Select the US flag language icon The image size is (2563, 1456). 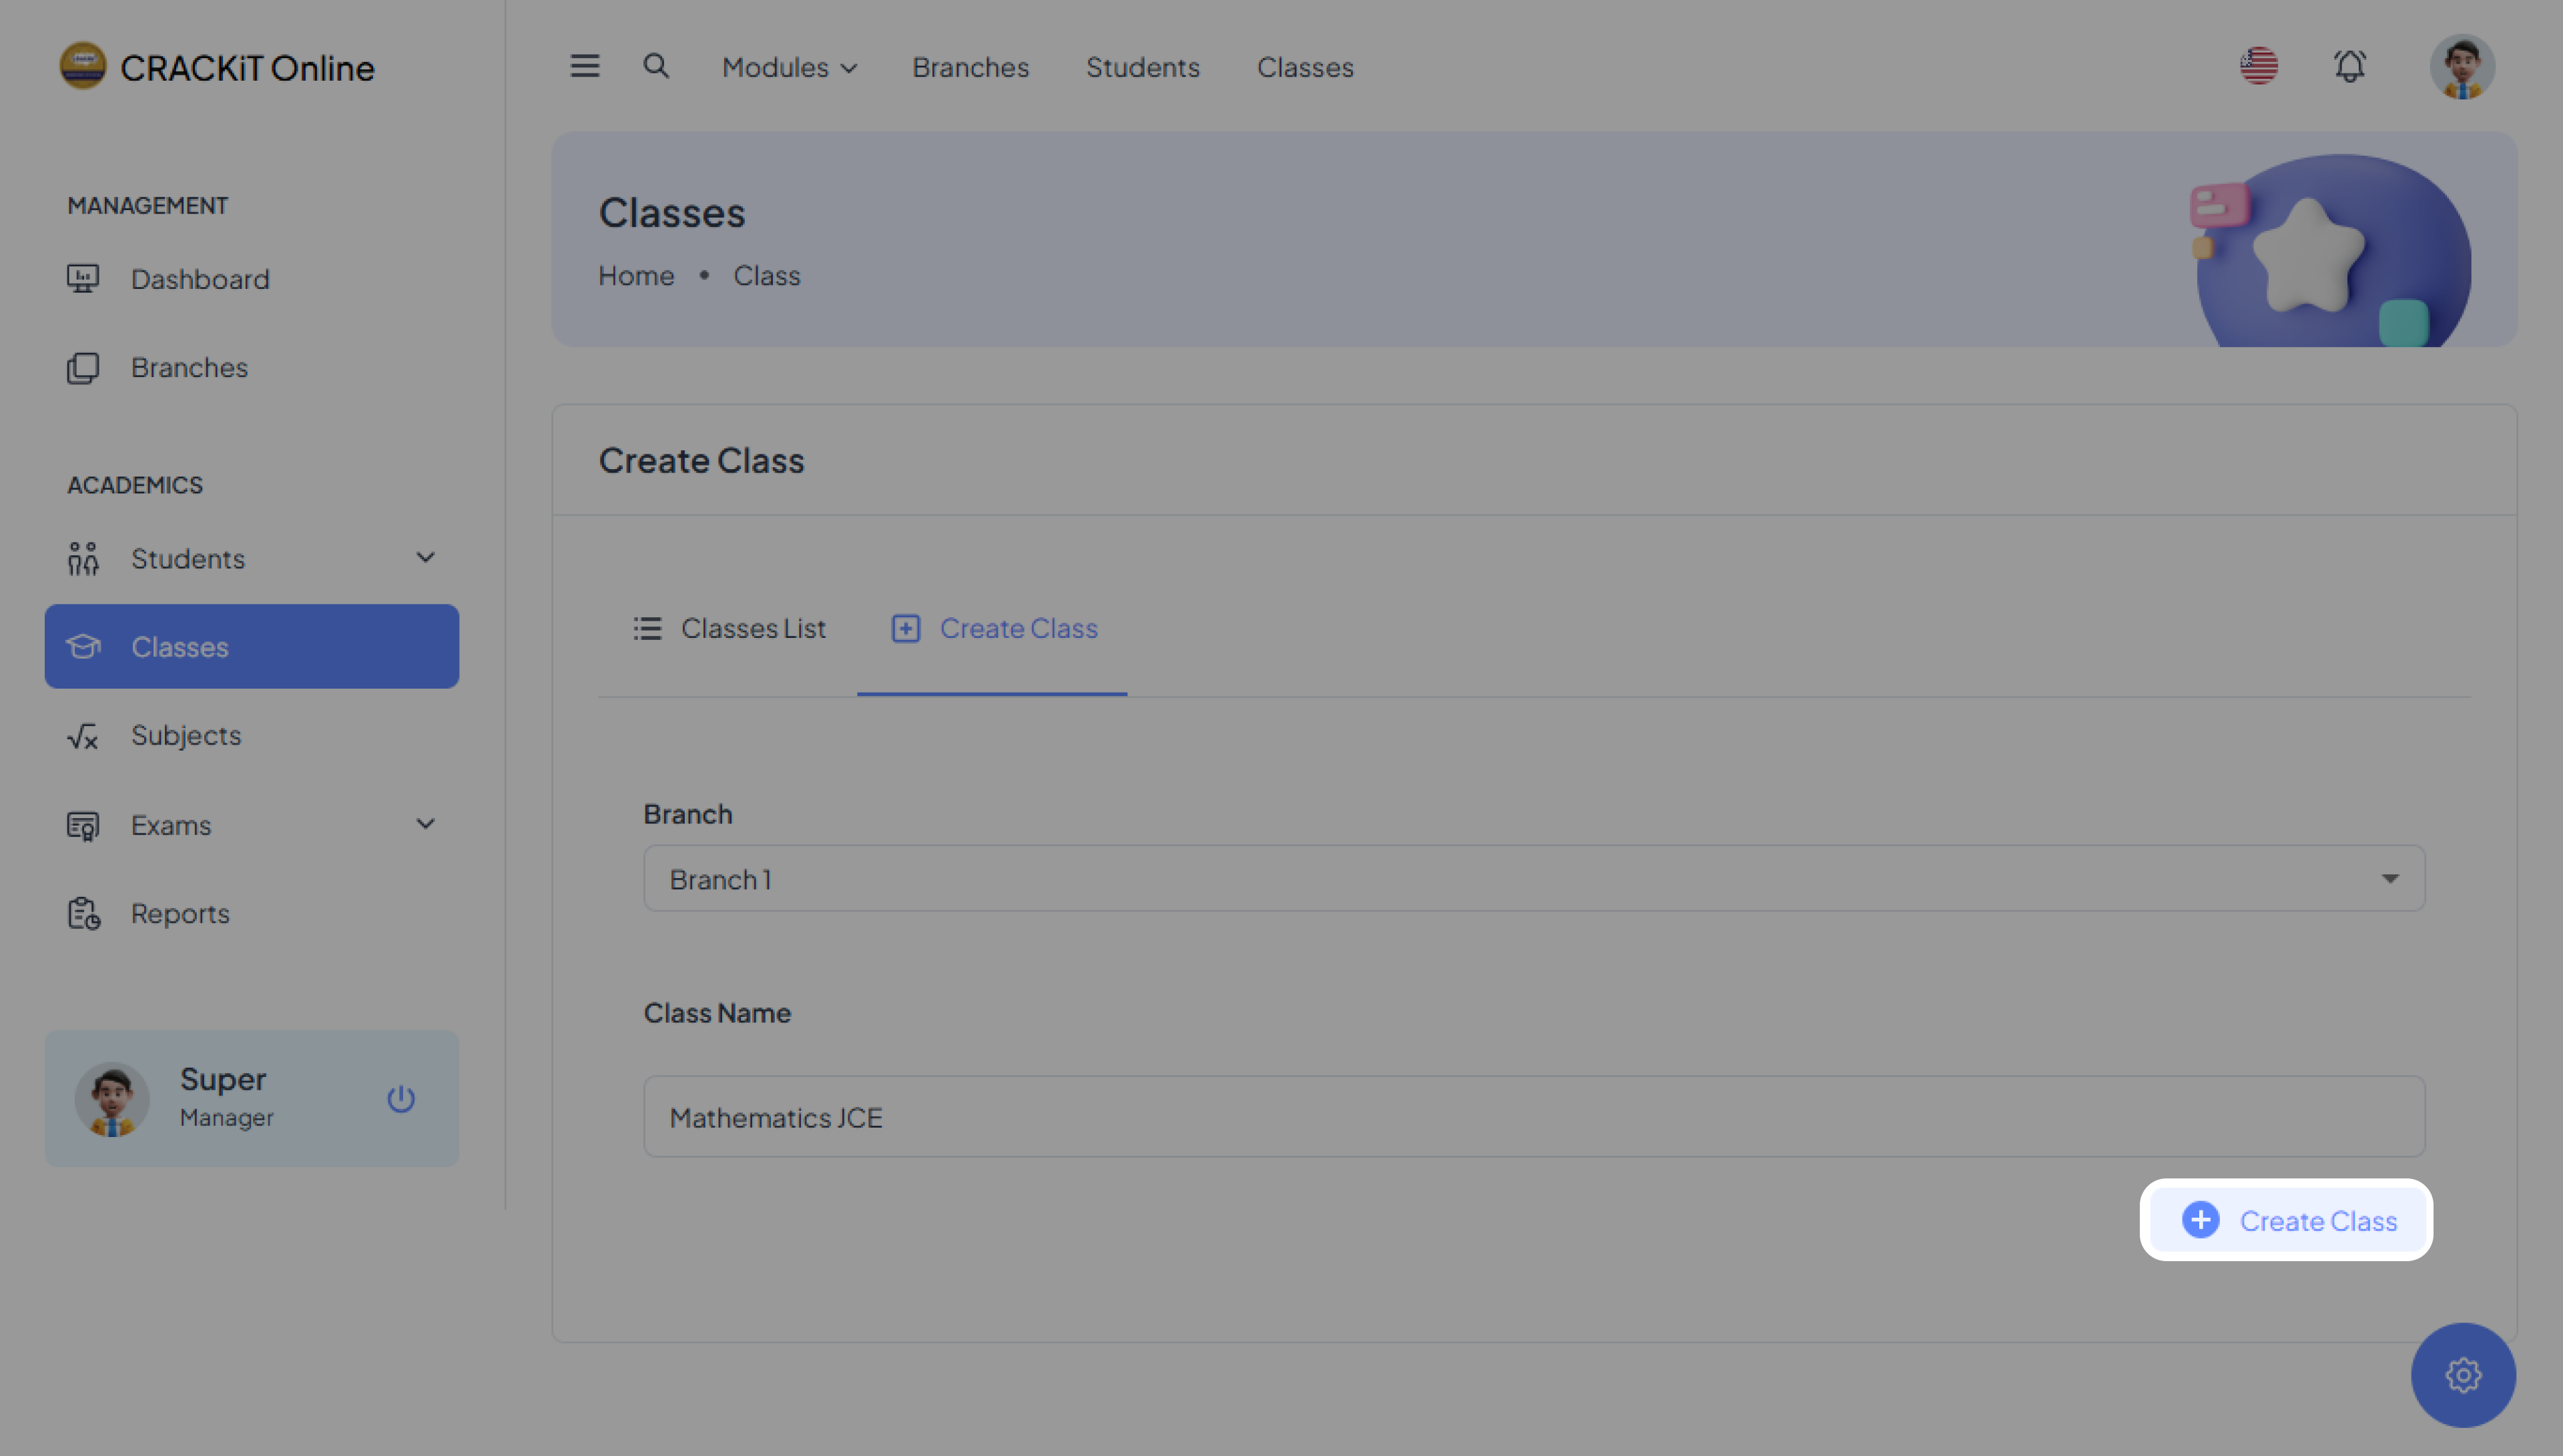coord(2258,66)
